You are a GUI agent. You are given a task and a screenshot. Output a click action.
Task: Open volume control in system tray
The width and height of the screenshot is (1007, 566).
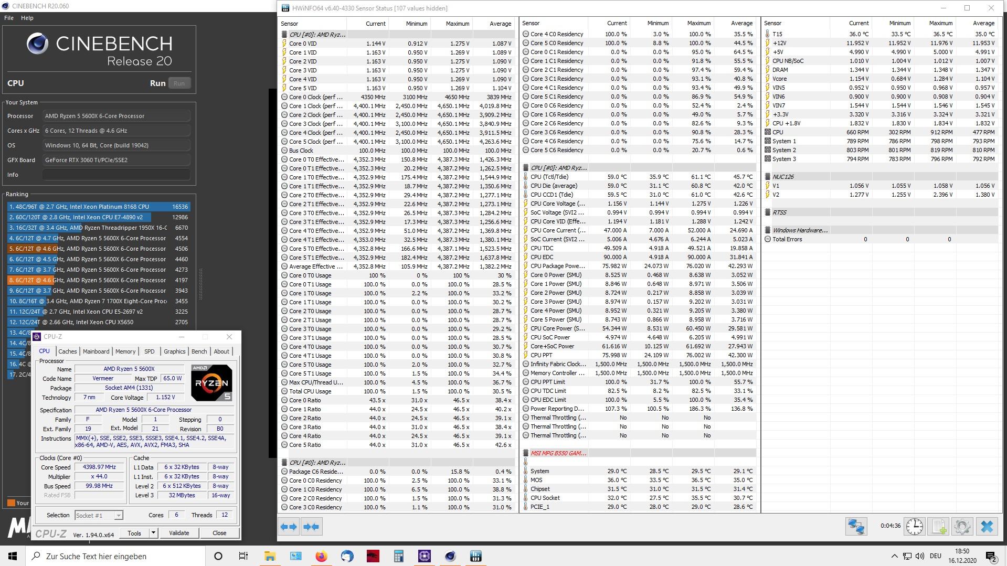tap(920, 556)
